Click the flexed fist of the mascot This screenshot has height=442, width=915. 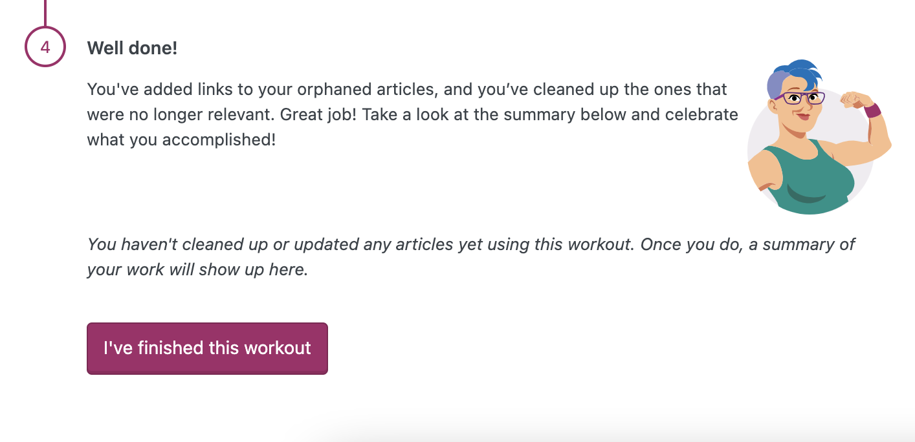pos(853,100)
